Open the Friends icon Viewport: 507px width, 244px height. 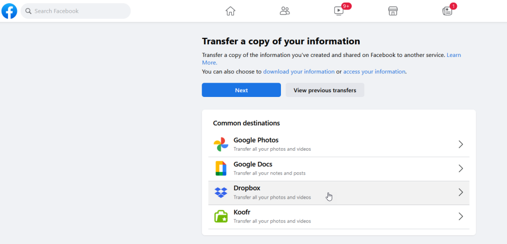click(285, 11)
